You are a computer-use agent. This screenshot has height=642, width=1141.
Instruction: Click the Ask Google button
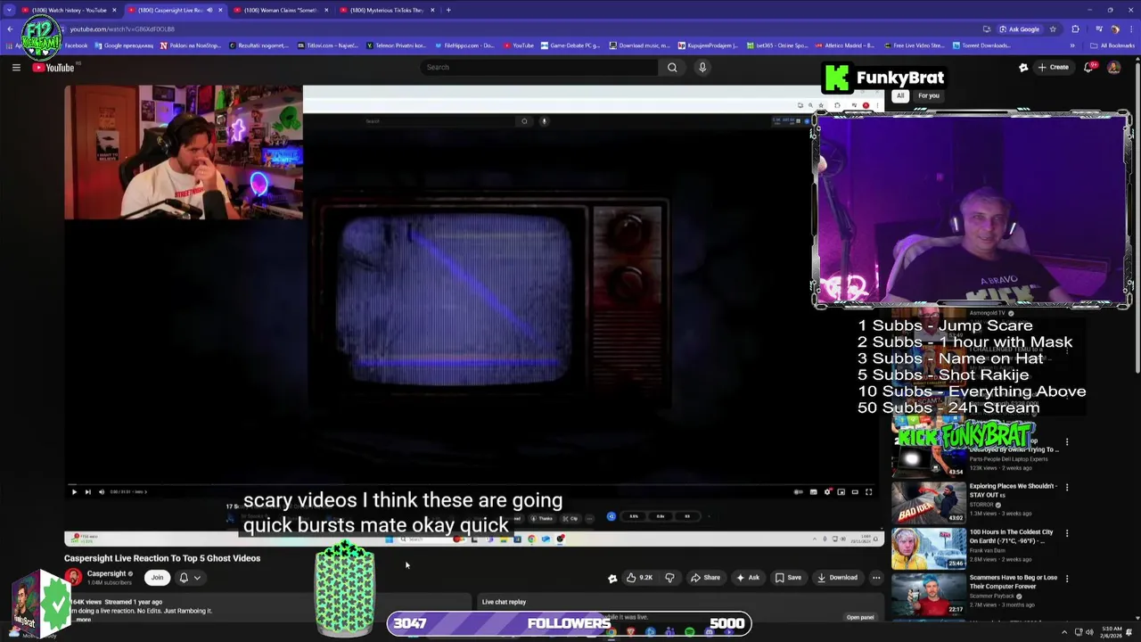point(1019,29)
